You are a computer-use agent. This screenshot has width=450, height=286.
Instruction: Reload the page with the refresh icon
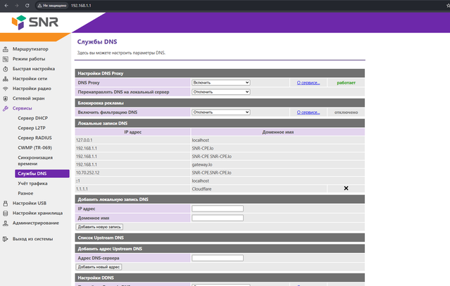[27, 6]
